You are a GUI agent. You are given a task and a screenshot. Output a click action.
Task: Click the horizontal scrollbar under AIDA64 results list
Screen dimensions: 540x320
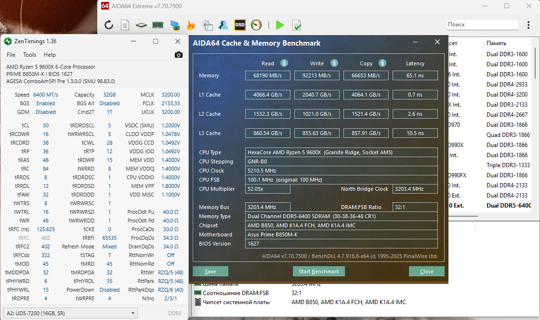click(x=463, y=216)
